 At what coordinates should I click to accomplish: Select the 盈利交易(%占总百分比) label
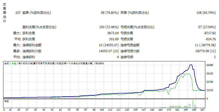pyautogui.click(x=39, y=27)
